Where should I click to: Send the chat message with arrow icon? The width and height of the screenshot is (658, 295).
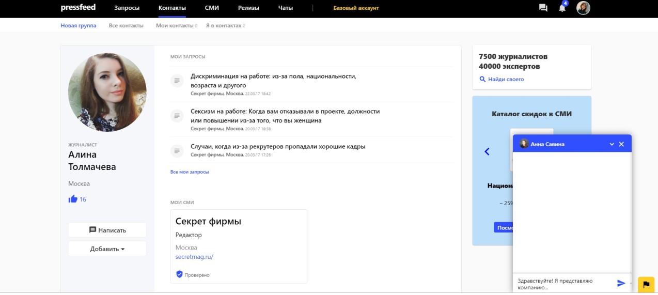click(621, 283)
